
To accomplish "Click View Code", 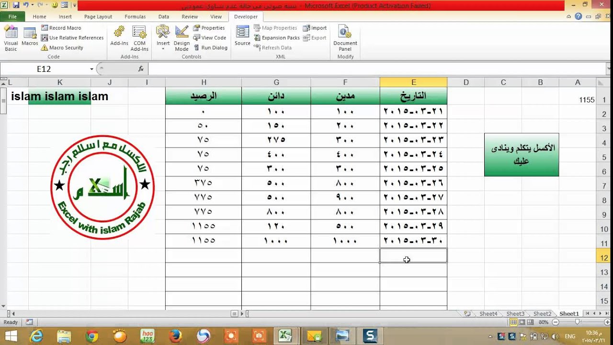I will (x=210, y=38).
